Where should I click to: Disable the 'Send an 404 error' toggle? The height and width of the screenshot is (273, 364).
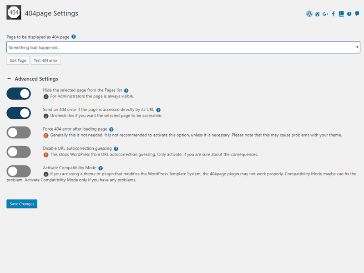coord(19,113)
